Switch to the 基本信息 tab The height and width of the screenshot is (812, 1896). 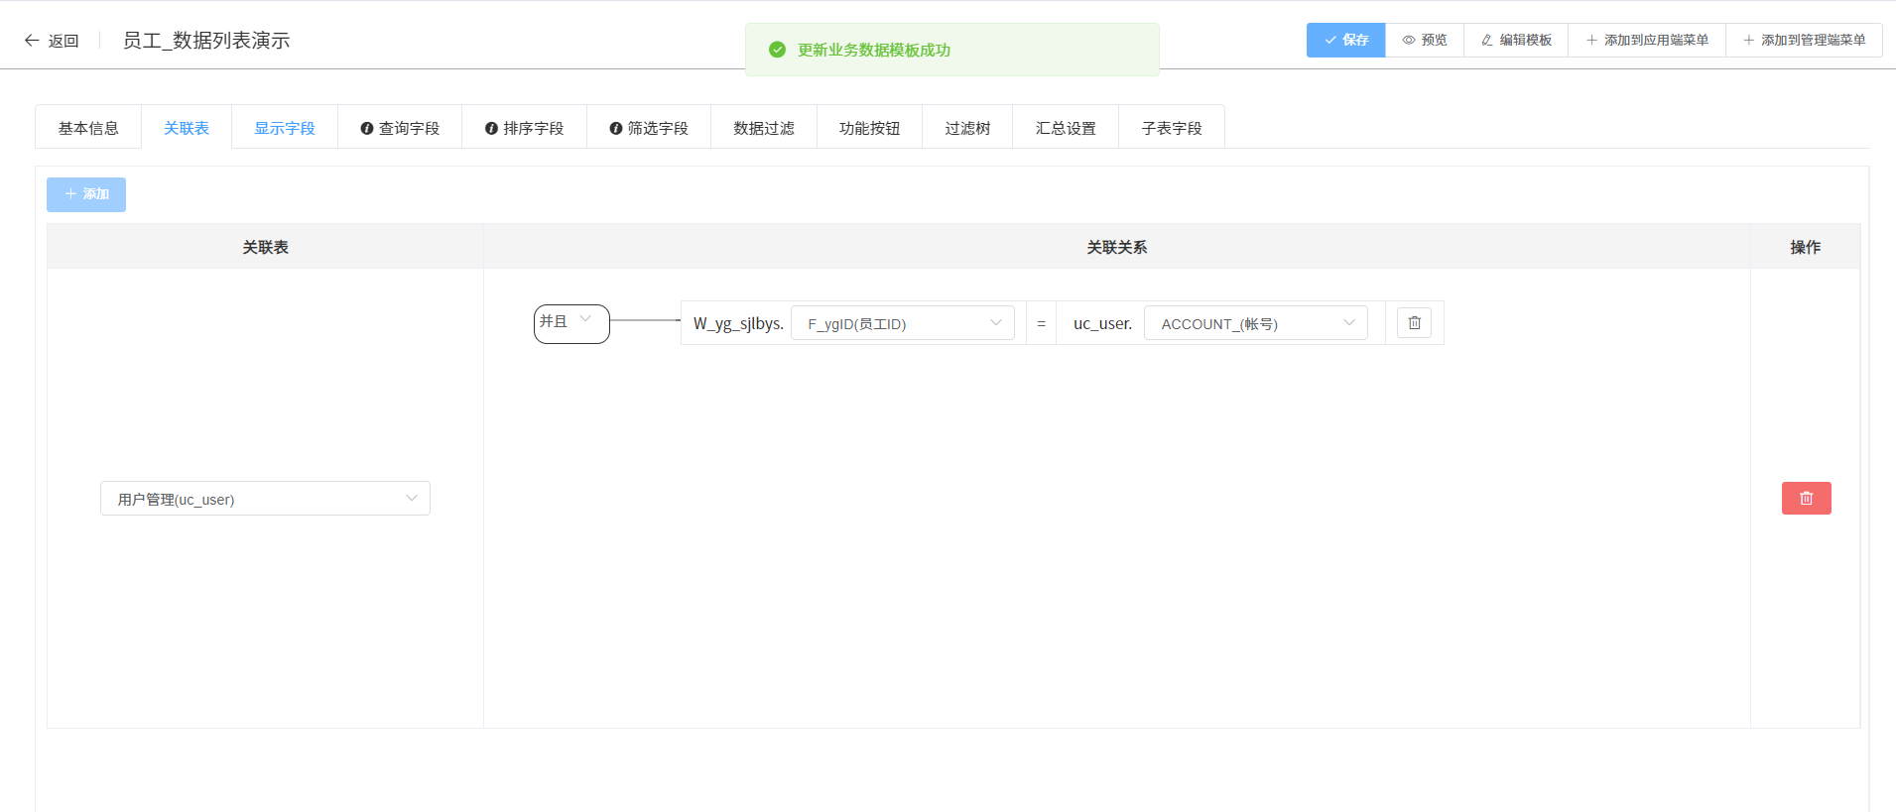click(x=88, y=128)
